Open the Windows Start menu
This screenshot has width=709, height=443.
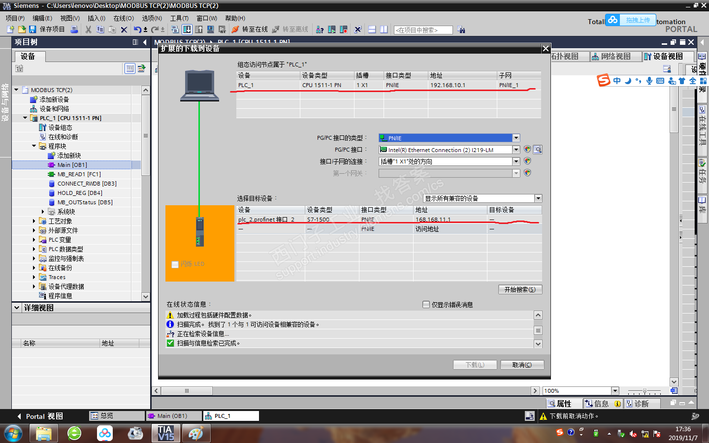pos(13,434)
